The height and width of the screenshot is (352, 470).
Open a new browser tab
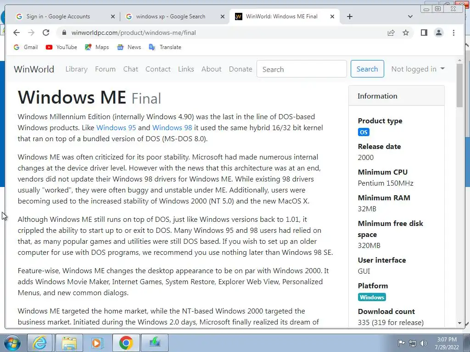[349, 16]
